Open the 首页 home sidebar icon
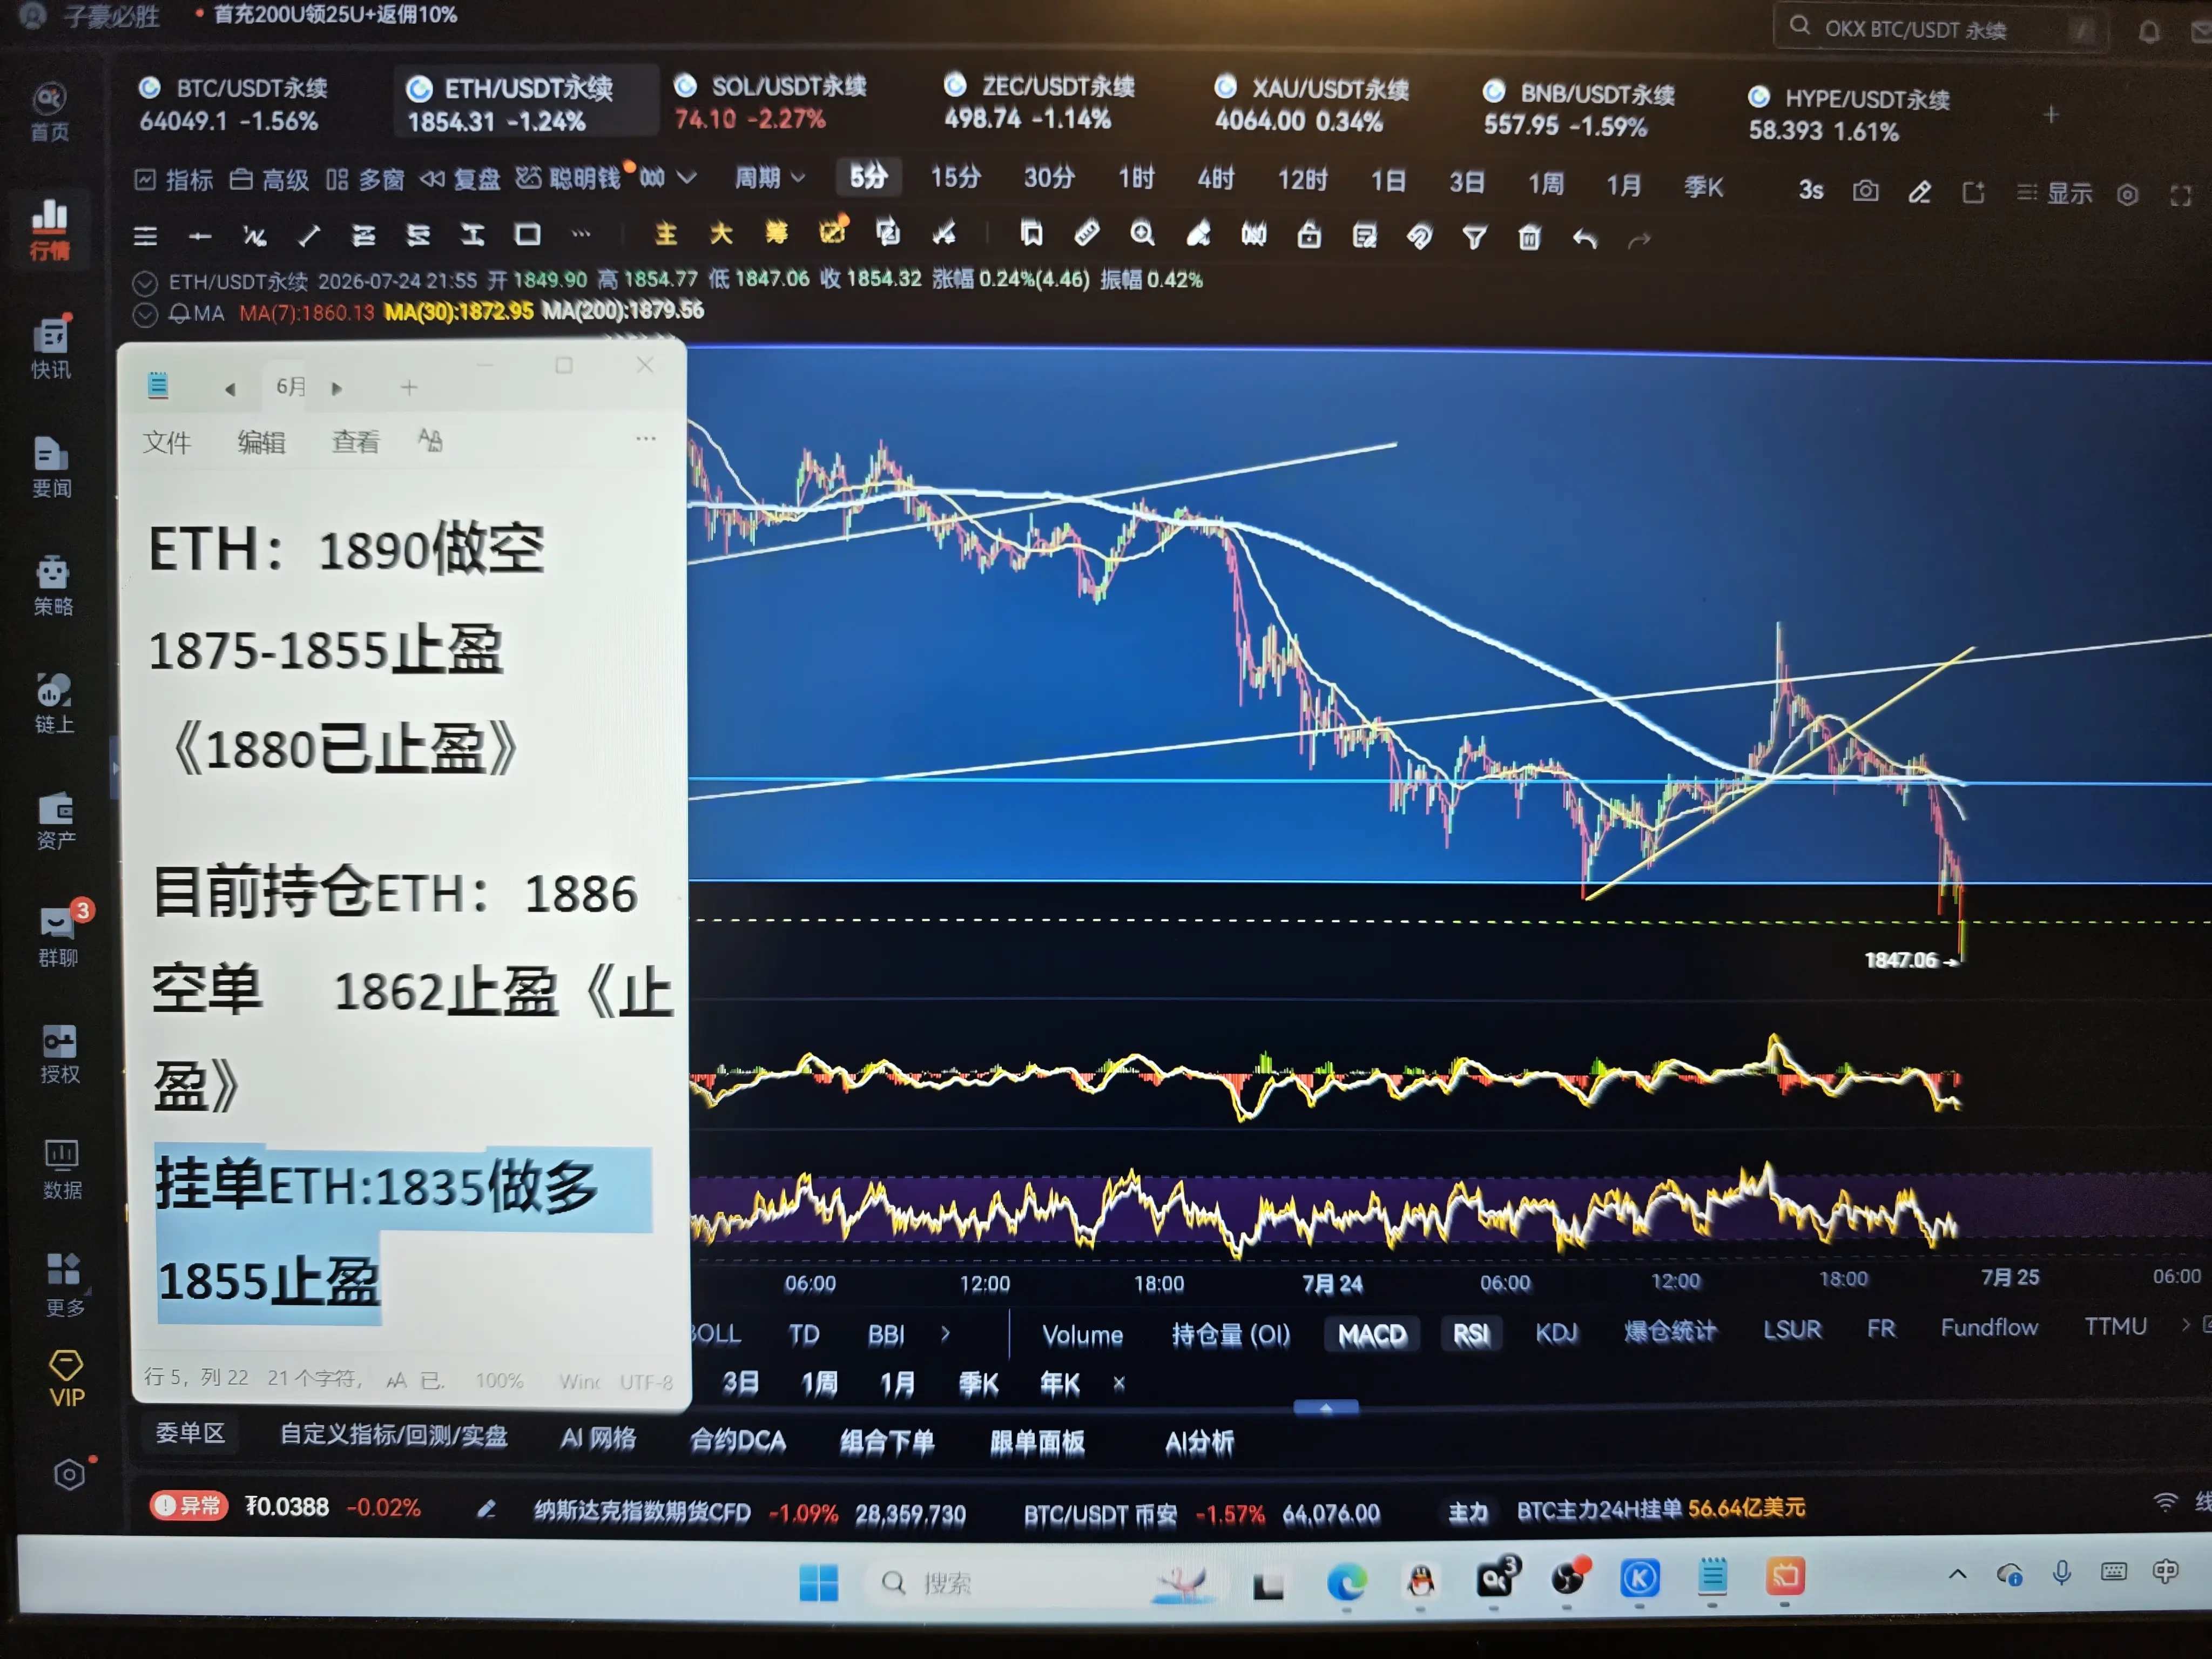This screenshot has width=2212, height=1659. pyautogui.click(x=49, y=112)
